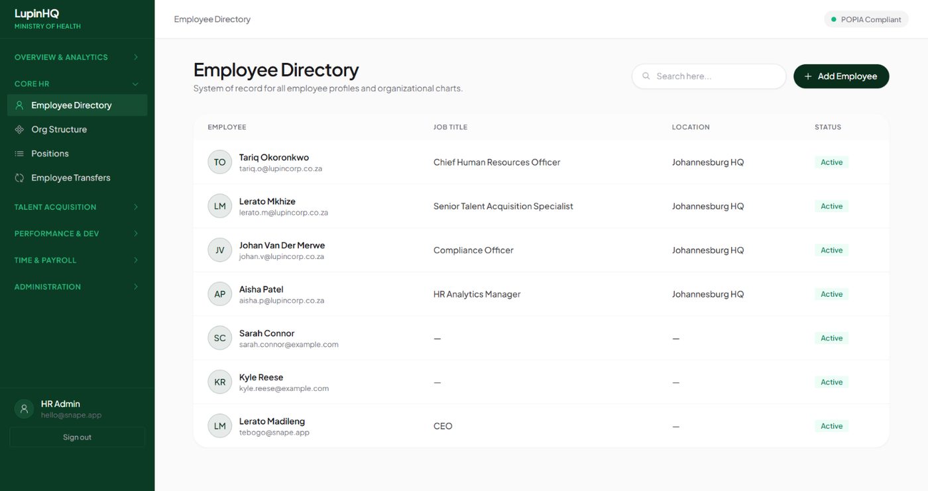928x491 pixels.
Task: Click the KR avatar for Kyle Reese
Action: (220, 382)
